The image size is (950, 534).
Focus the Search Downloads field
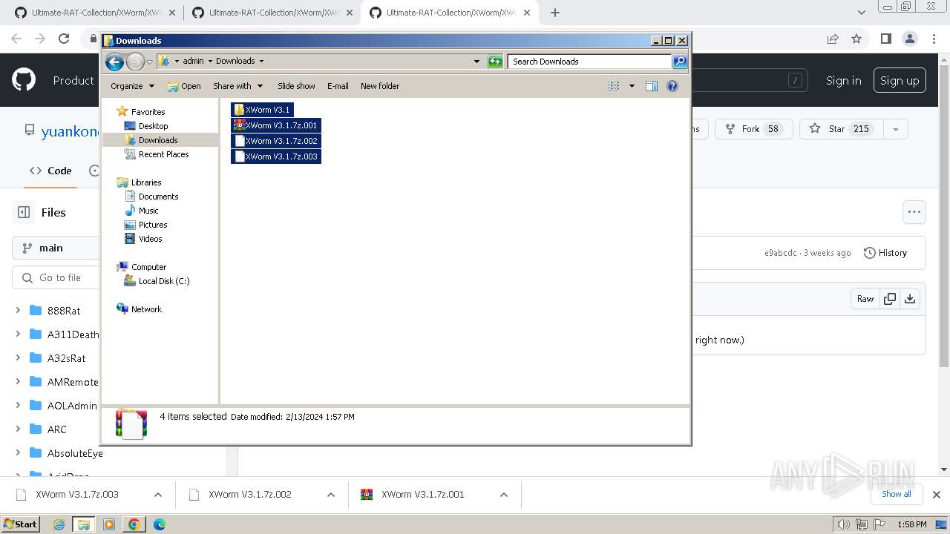pos(590,62)
